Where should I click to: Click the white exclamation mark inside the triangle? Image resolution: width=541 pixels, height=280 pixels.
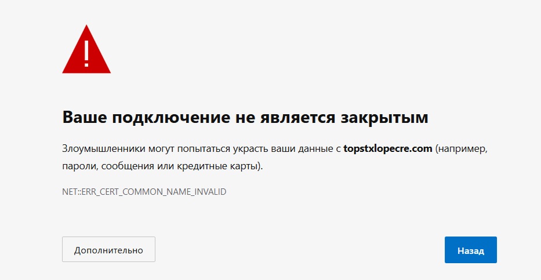tap(86, 53)
